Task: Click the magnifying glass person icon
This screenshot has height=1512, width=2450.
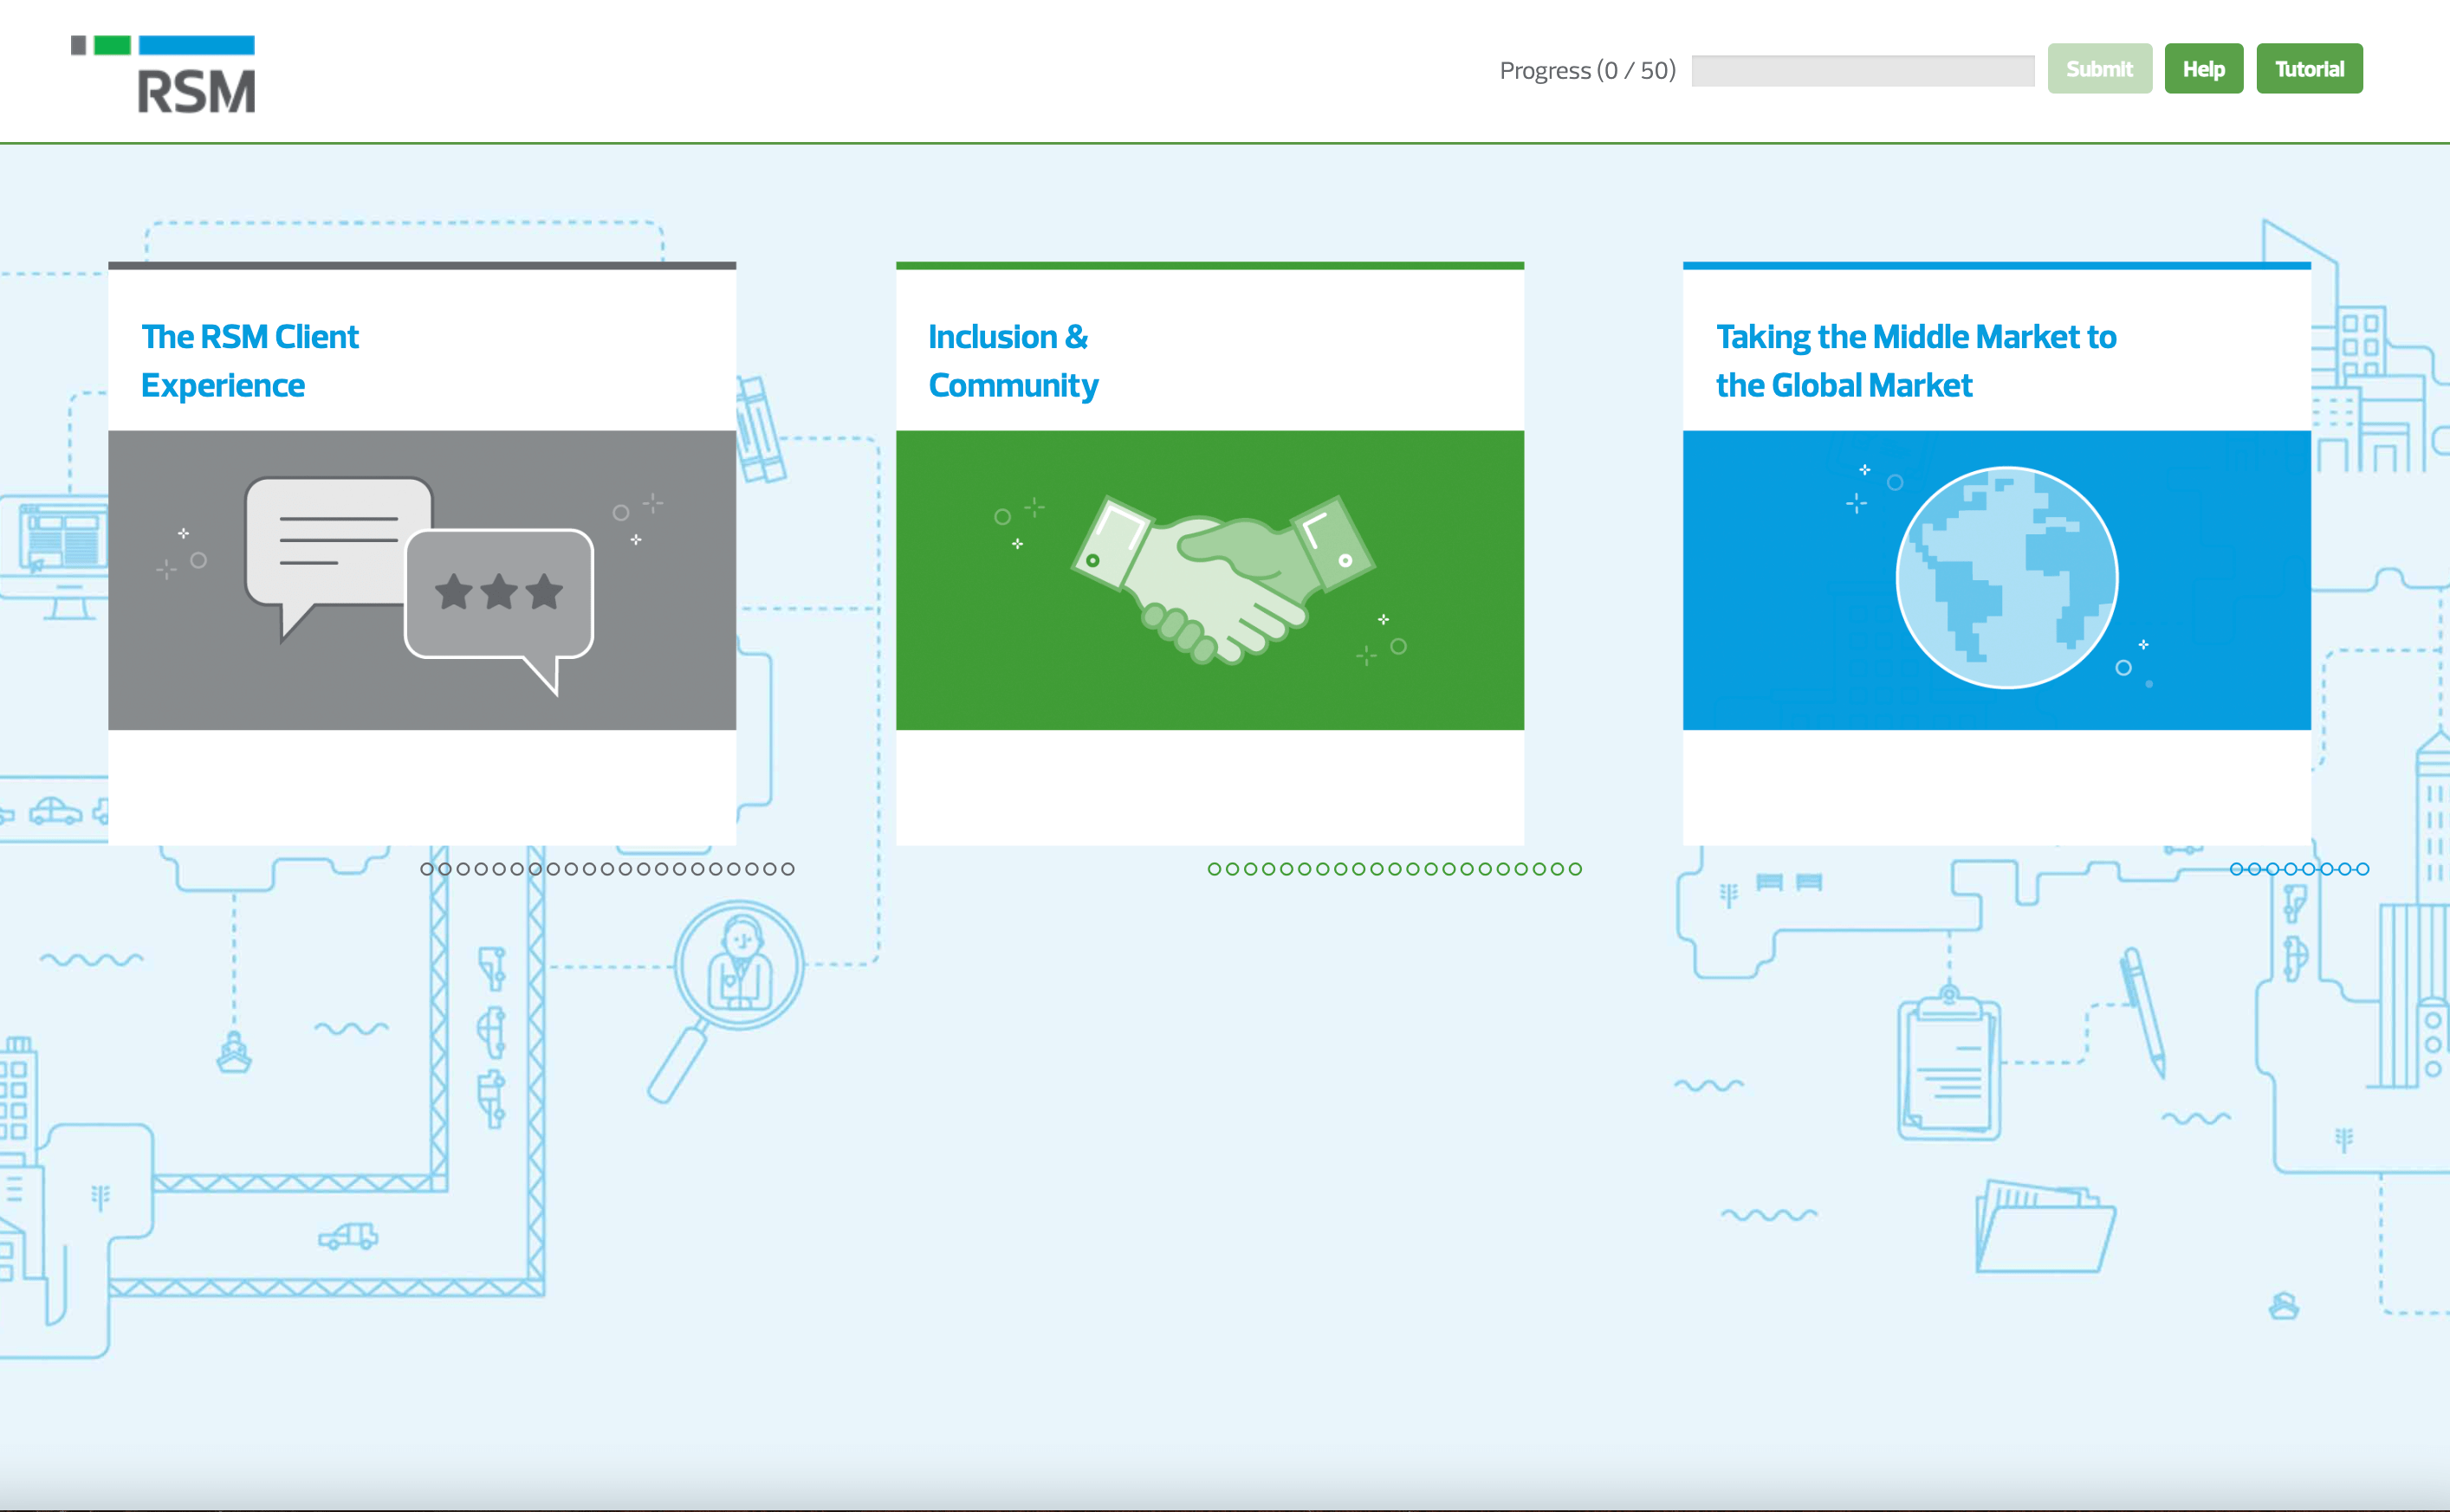Action: click(x=737, y=968)
